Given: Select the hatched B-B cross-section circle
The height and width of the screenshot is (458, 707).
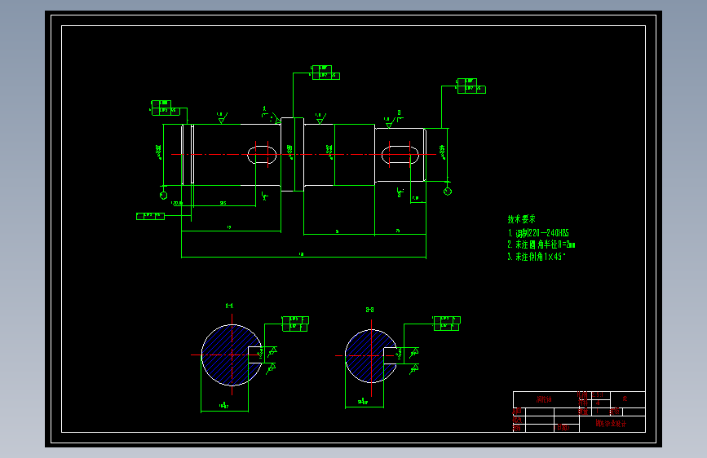Looking at the screenshot, I should coord(371,356).
